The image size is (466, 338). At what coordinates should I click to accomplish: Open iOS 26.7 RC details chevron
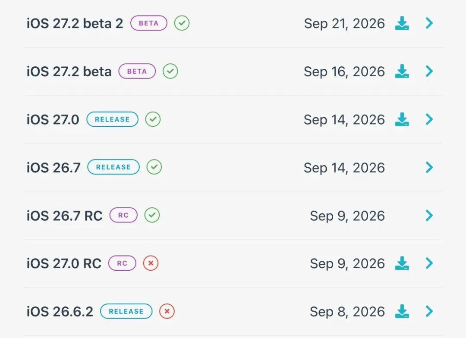click(x=429, y=216)
